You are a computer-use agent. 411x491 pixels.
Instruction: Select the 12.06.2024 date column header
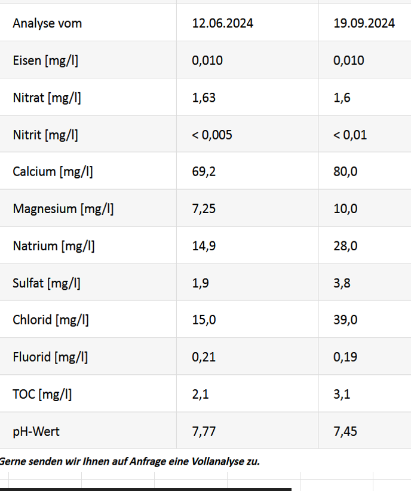(x=222, y=23)
